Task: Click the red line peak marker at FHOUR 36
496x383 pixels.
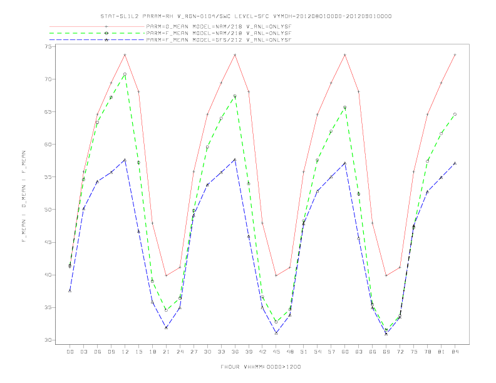Action: pos(235,55)
